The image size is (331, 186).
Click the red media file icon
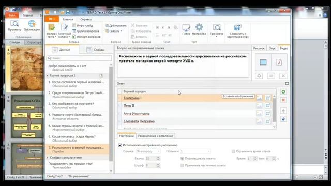279,62
